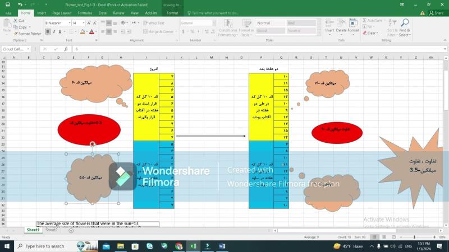
Task: Click the Clear eraser button
Action: click(370, 33)
